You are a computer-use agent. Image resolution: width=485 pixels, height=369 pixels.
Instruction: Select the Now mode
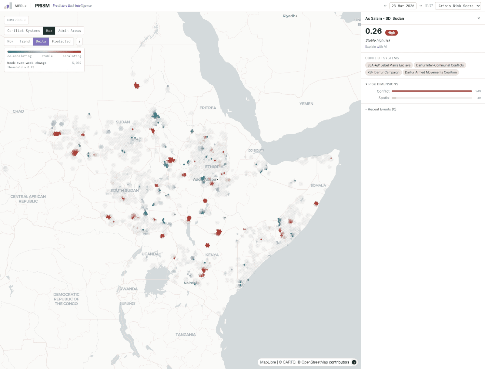coord(10,41)
